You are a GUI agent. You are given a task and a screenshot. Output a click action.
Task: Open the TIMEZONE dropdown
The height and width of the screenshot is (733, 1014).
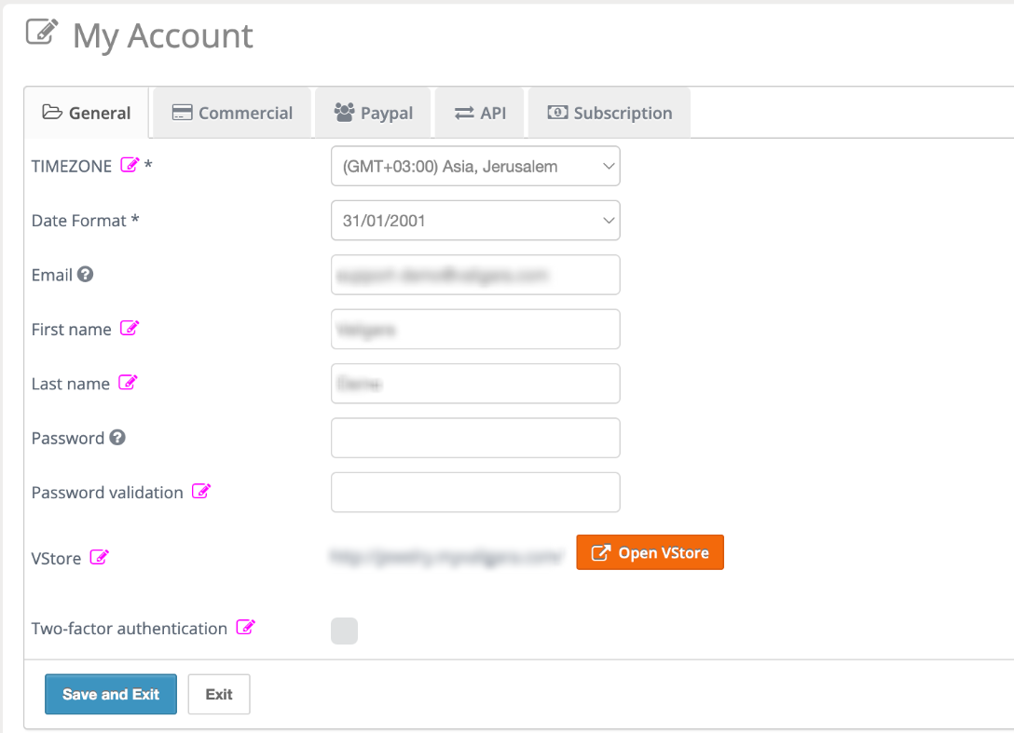click(x=475, y=166)
